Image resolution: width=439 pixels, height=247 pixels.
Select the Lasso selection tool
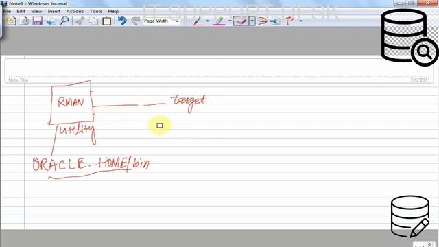coord(262,21)
